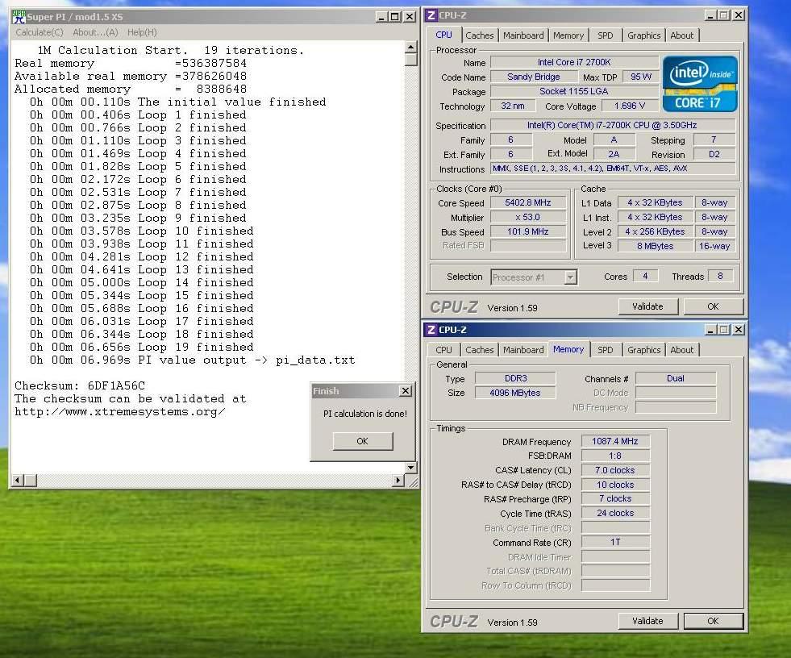Click the 'Checksum: 6DF1A56C' line in Super PI
Viewport: 791px width, 658px height.
(x=80, y=385)
